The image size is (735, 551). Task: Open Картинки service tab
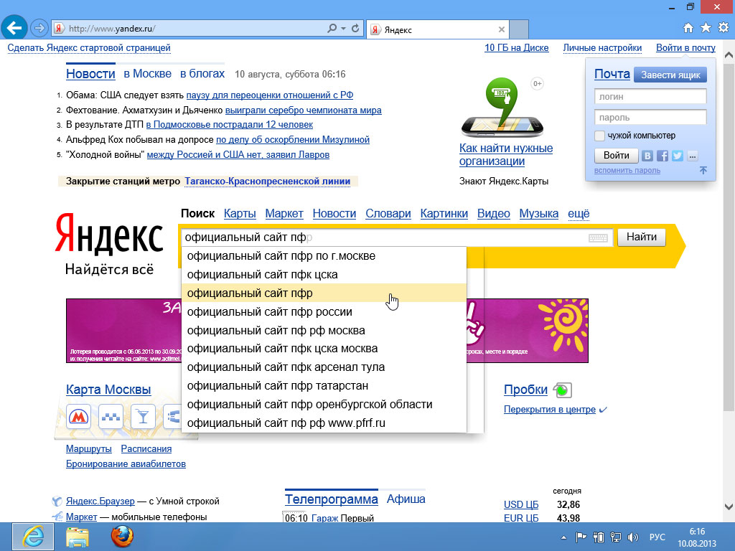click(444, 214)
